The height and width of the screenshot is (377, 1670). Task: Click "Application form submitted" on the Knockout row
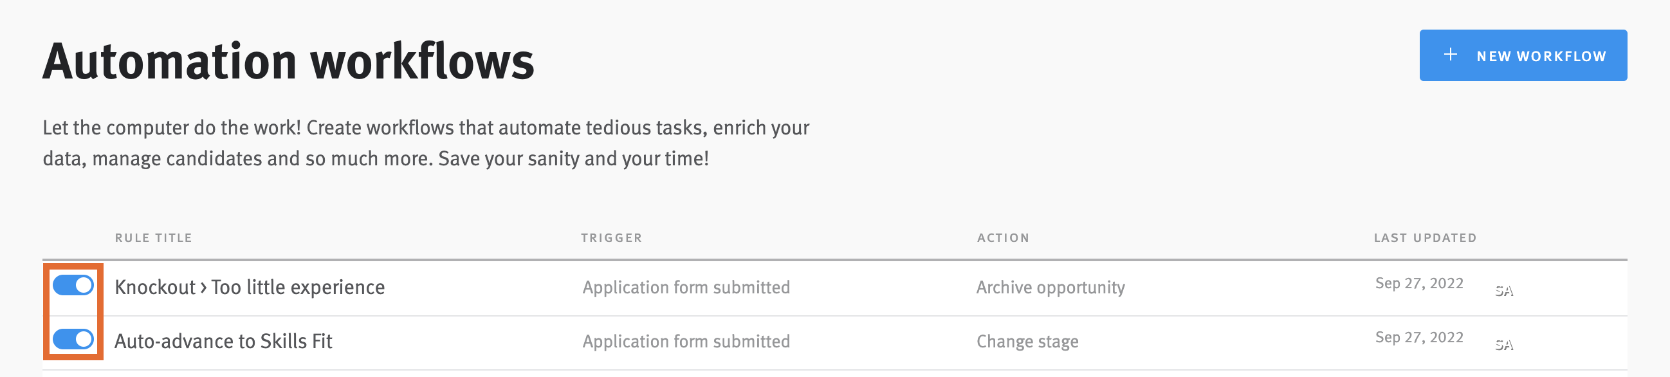click(x=686, y=287)
